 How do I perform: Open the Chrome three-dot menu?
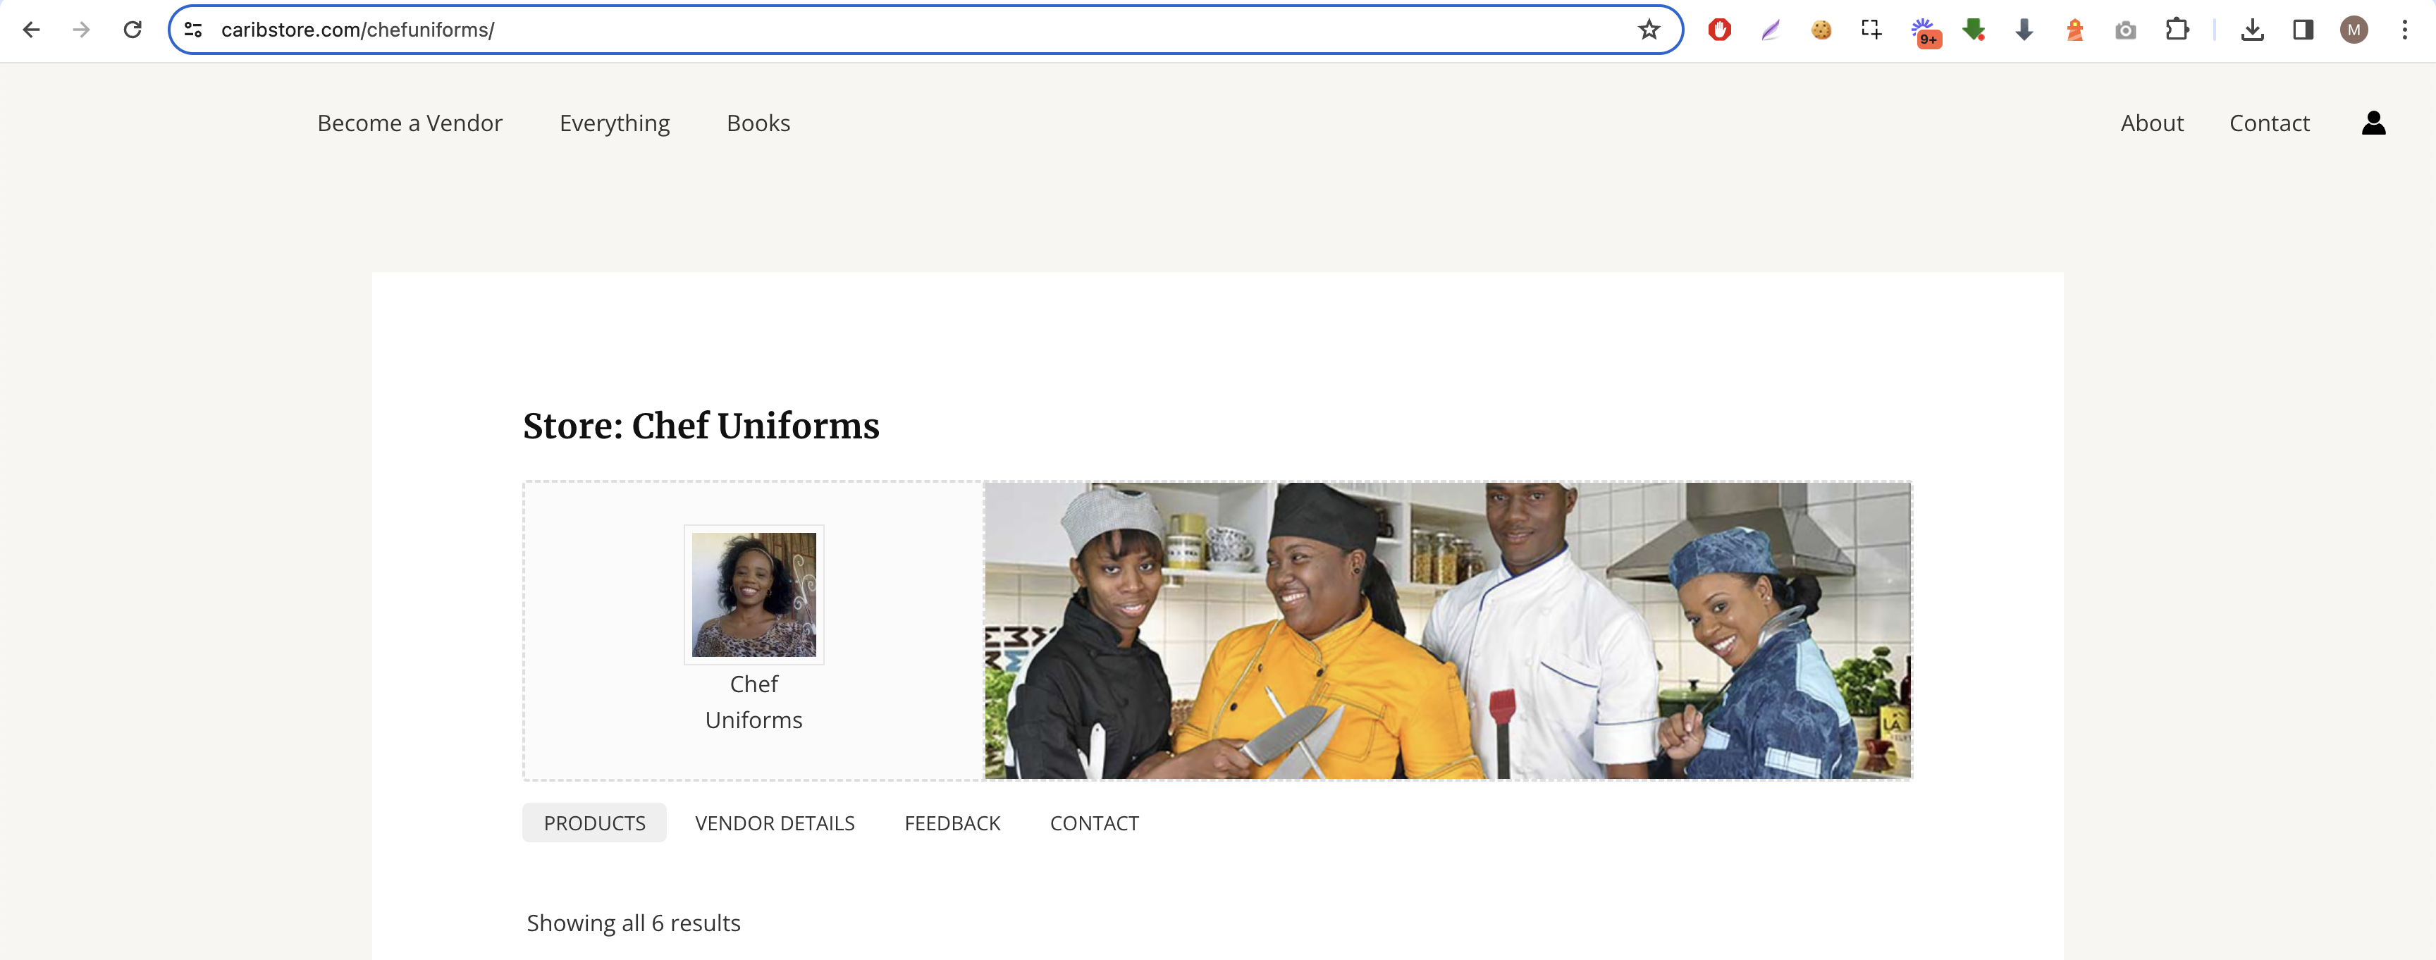pyautogui.click(x=2405, y=30)
